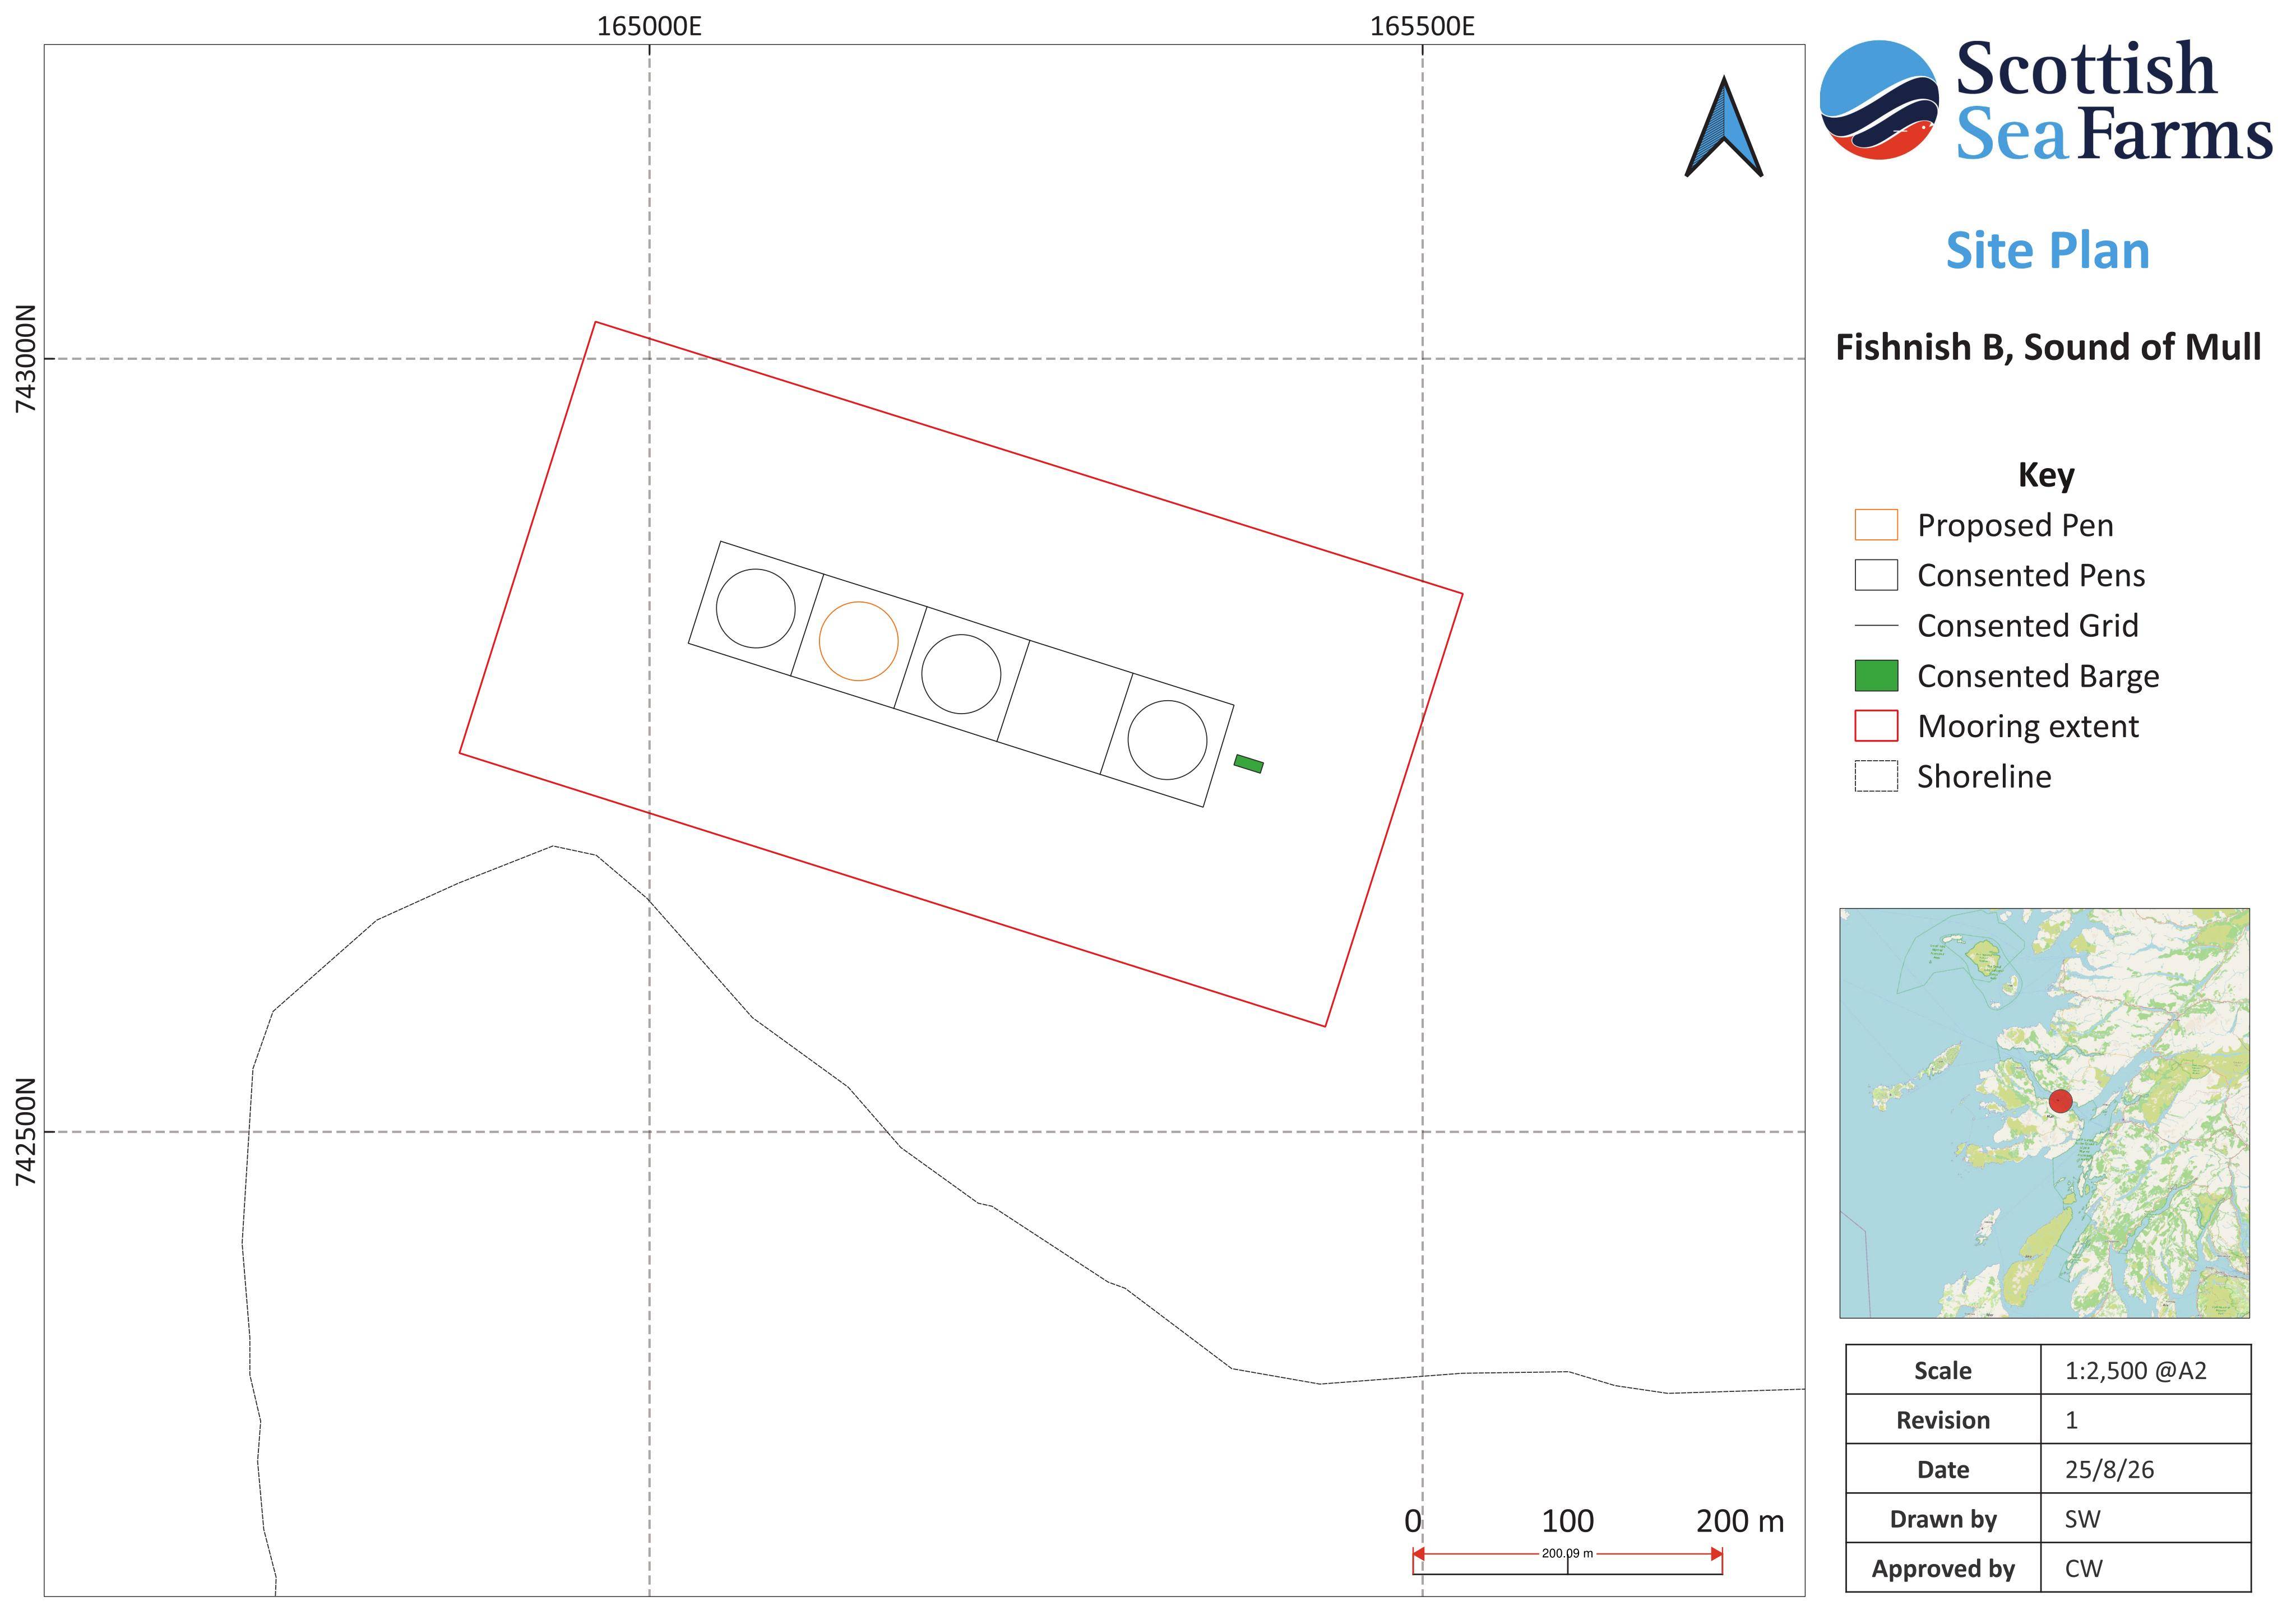Select the green consented barge rectangle
The width and height of the screenshot is (2296, 1624).
point(1248,764)
